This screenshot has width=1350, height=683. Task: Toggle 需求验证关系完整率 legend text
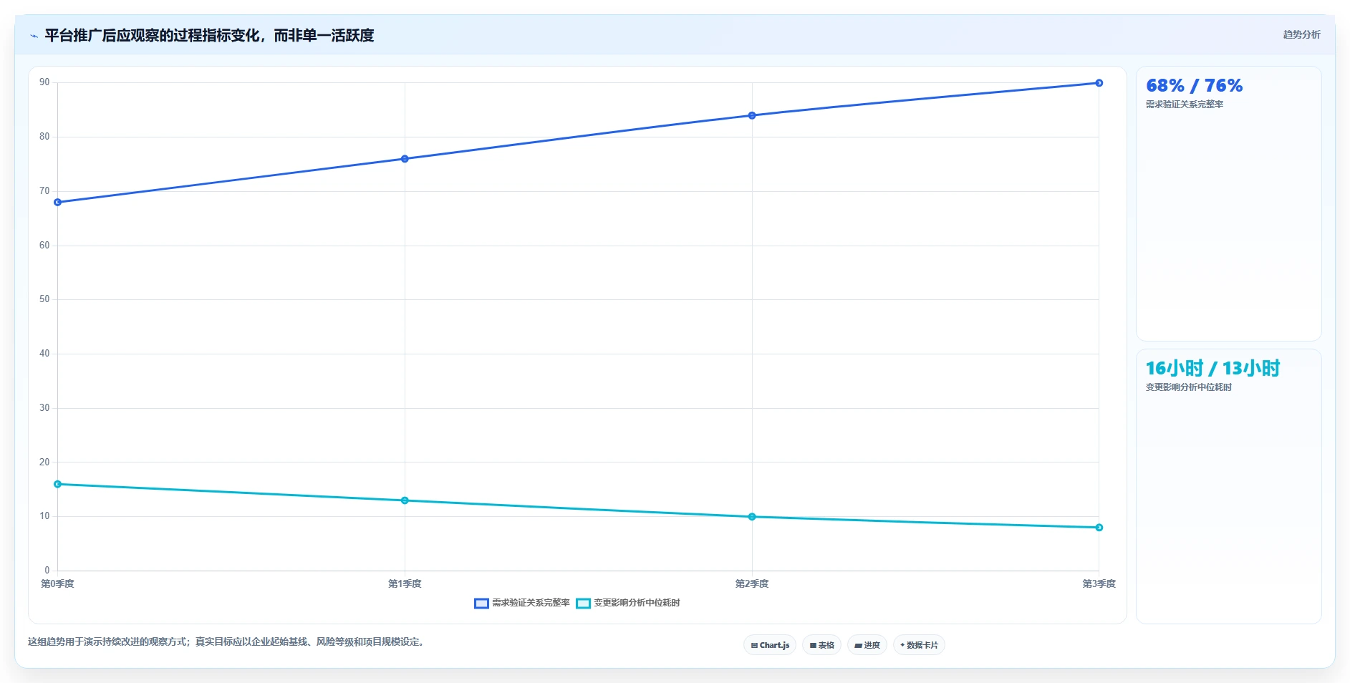click(x=531, y=603)
